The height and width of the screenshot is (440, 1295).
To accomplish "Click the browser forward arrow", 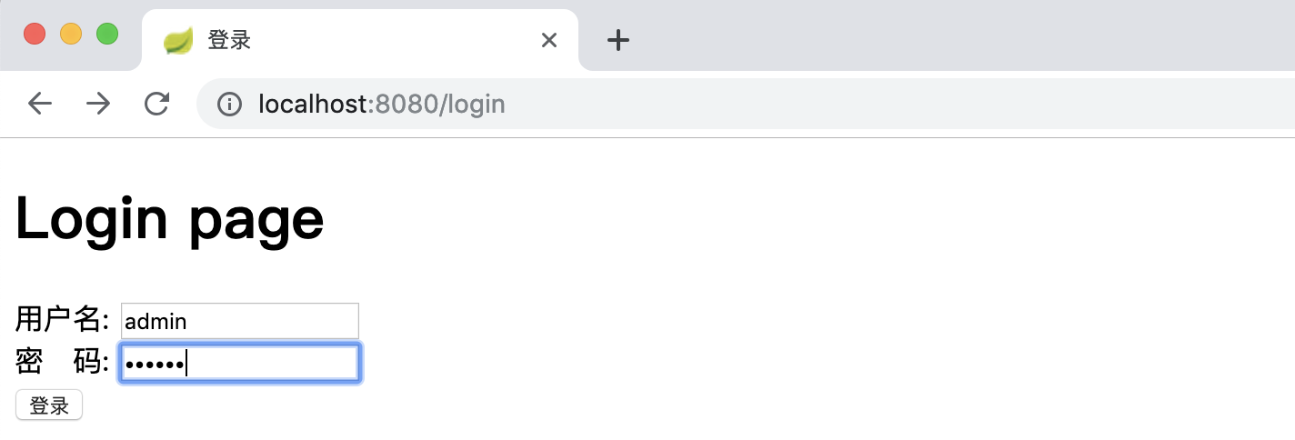I will [x=98, y=104].
